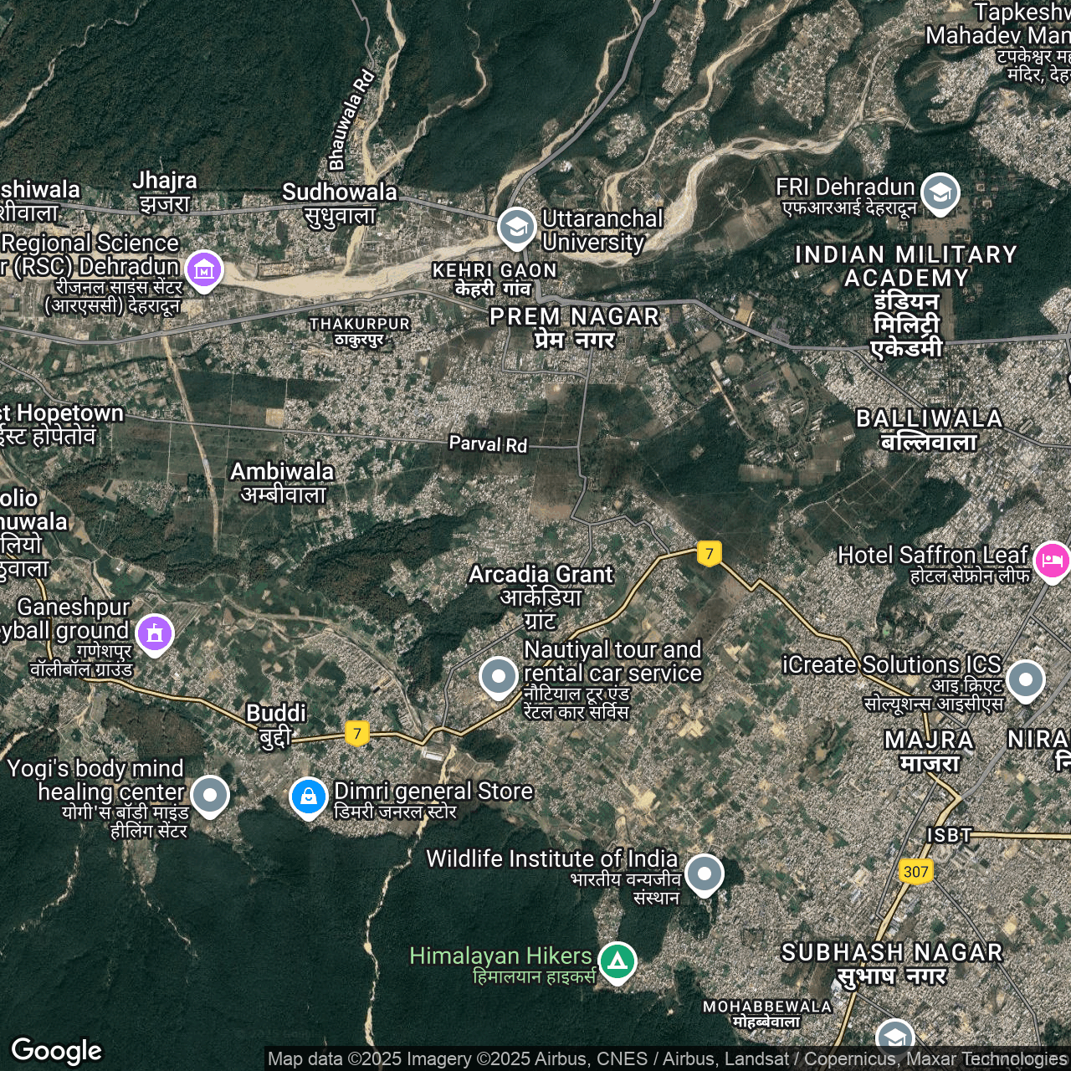
Task: Select the Prem Nagar locality label
Action: (575, 327)
